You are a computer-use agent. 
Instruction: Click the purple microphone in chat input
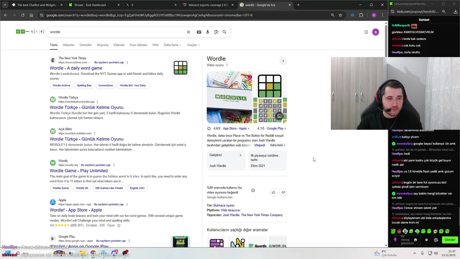pyautogui.click(x=395, y=240)
